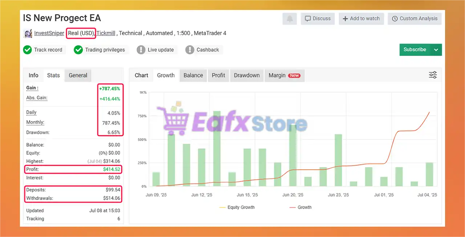Click the Drawdown label in Info panel
The height and width of the screenshot is (237, 465).
(38, 132)
